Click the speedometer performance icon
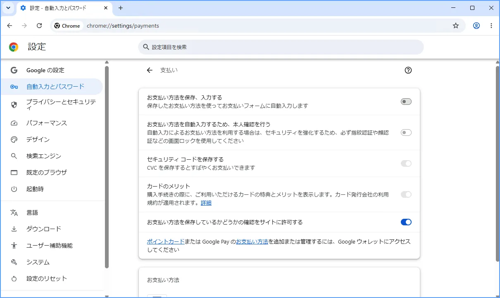Screen dimensions: 500x298 14,123
